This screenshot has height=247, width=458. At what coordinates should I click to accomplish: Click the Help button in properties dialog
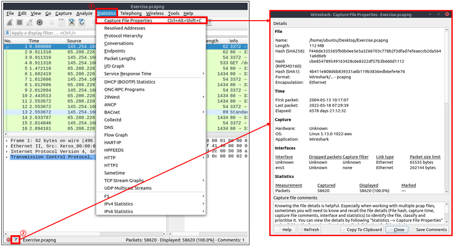point(285,230)
